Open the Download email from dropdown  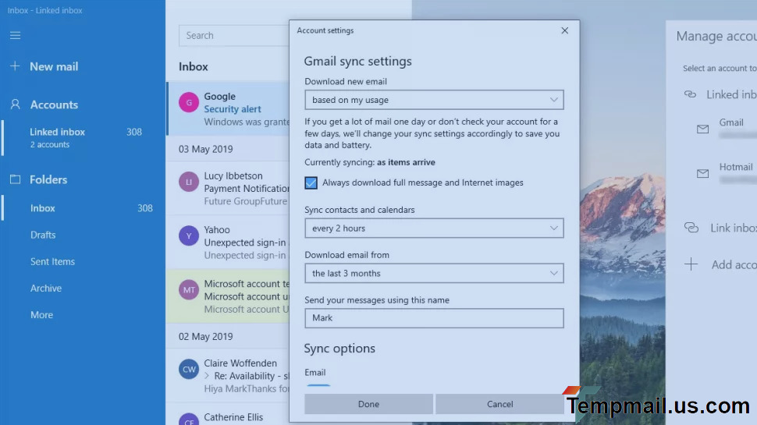(x=433, y=274)
